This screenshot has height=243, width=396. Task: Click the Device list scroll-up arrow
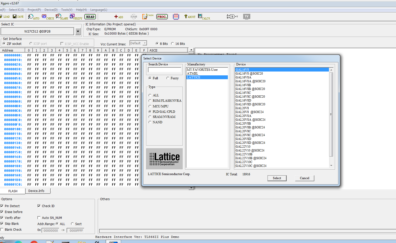pyautogui.click(x=331, y=70)
